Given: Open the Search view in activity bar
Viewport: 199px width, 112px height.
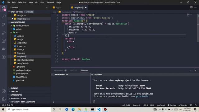Looking at the screenshot, I should 4,16.
